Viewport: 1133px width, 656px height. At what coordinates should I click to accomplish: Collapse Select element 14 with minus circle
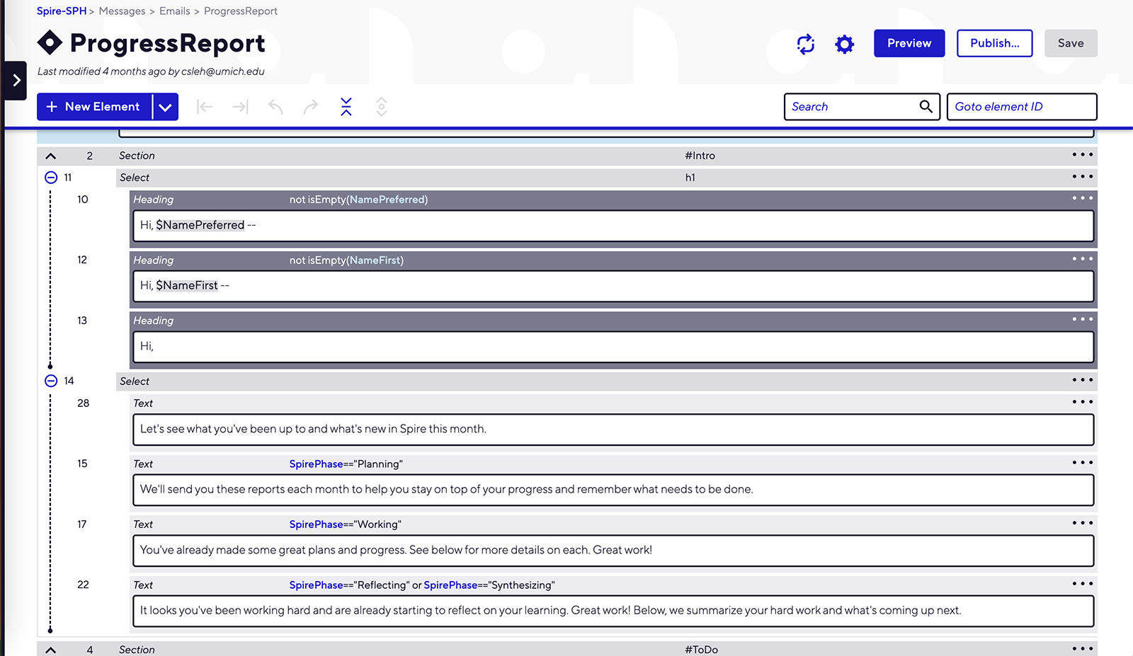click(51, 381)
